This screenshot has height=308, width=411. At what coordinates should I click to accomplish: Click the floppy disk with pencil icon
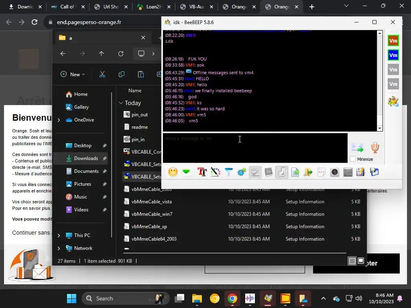[361, 172]
